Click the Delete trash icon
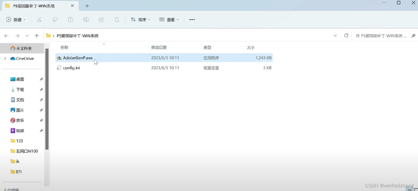The width and height of the screenshot is (418, 191). (x=117, y=20)
